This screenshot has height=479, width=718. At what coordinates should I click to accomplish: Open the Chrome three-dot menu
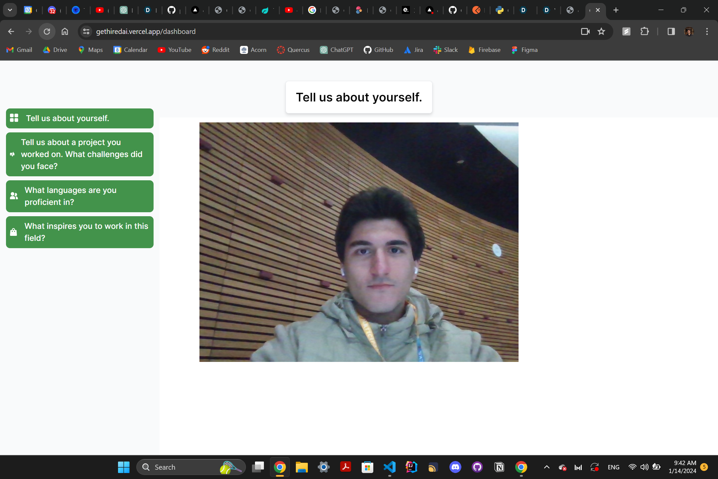(707, 32)
